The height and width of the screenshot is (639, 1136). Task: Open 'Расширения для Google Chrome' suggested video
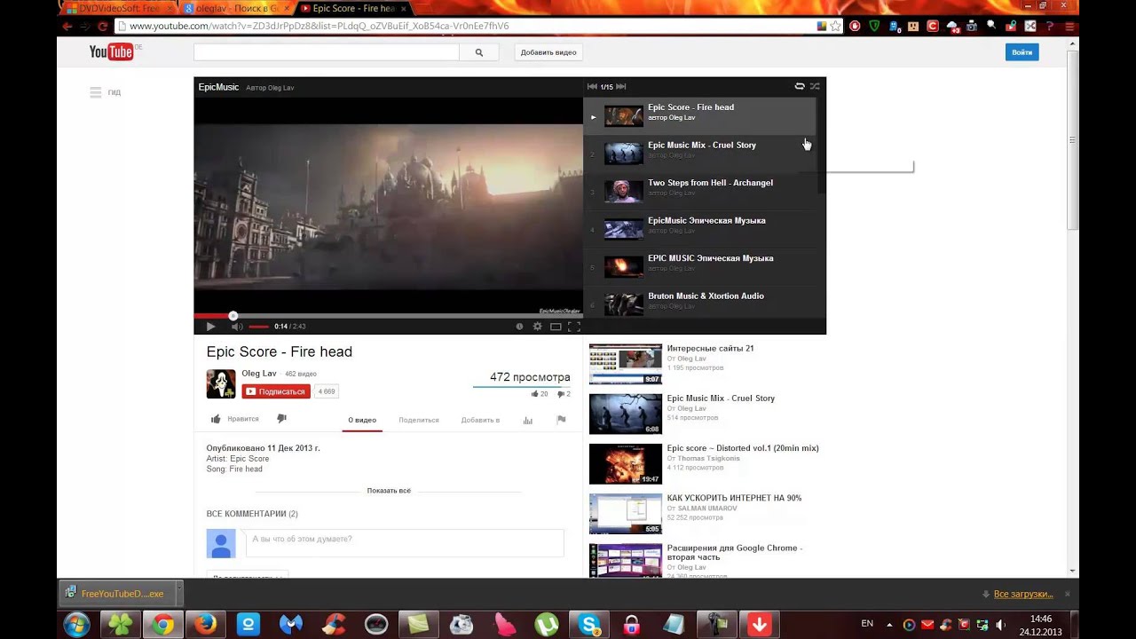pyautogui.click(x=734, y=552)
